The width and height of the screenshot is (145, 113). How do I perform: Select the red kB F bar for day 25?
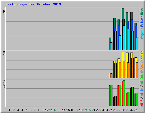pos(110,95)
